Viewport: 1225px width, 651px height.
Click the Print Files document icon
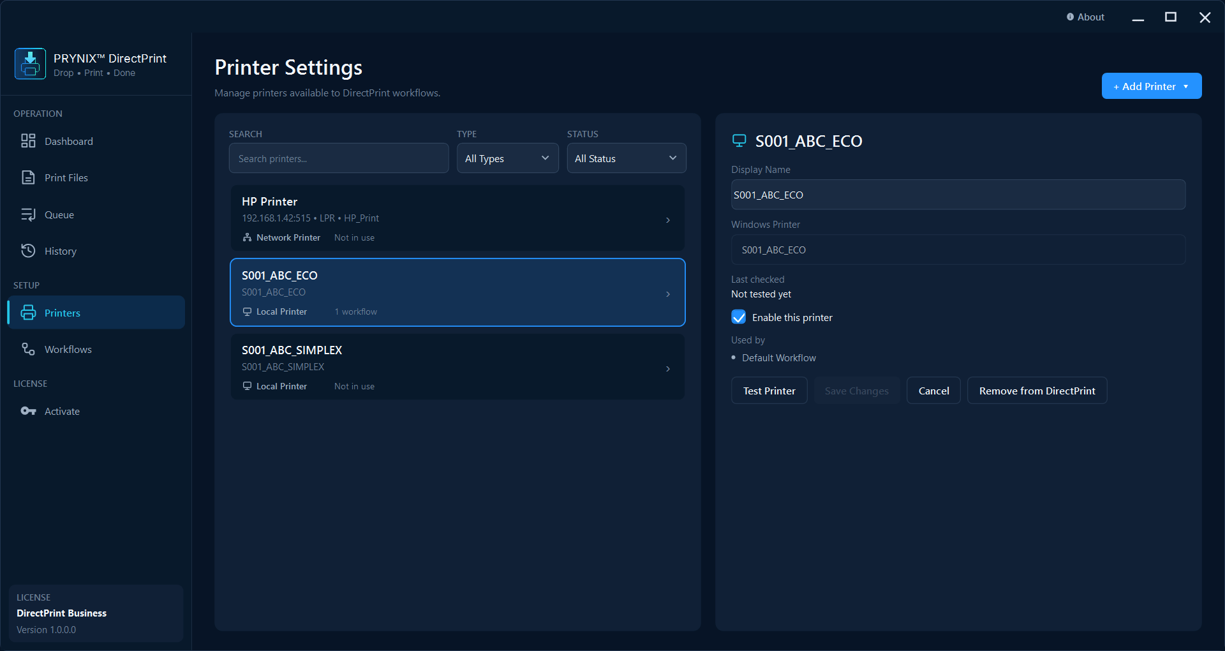point(28,177)
